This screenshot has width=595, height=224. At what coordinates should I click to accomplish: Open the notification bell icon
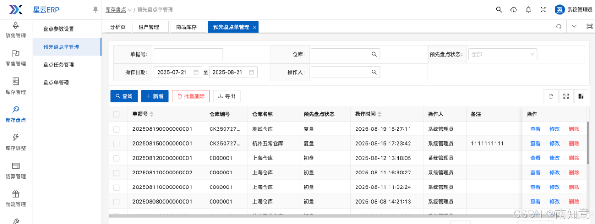(528, 9)
